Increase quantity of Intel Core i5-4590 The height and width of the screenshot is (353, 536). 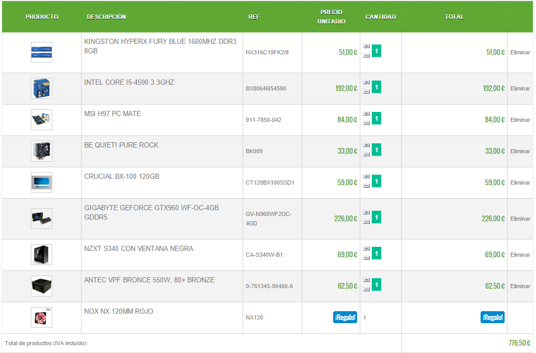366,82
